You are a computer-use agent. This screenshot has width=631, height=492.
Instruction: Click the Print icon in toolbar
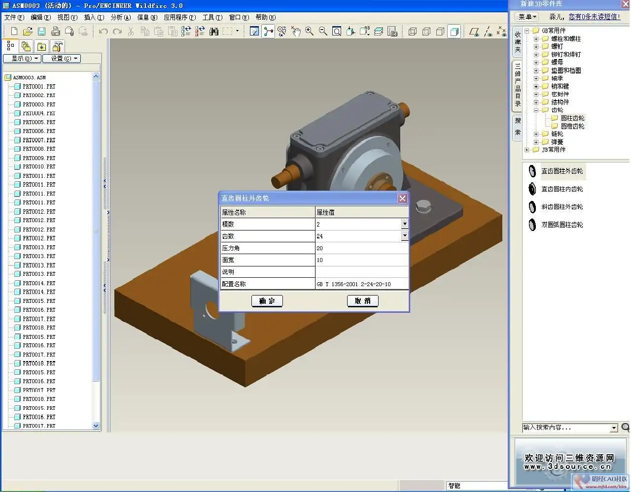[56, 32]
